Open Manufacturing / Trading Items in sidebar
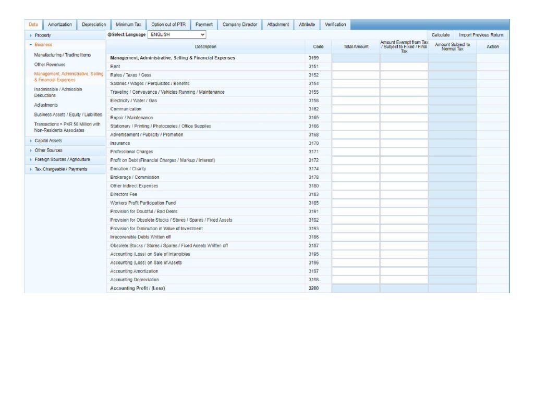This screenshot has height=412, width=534. (62, 55)
